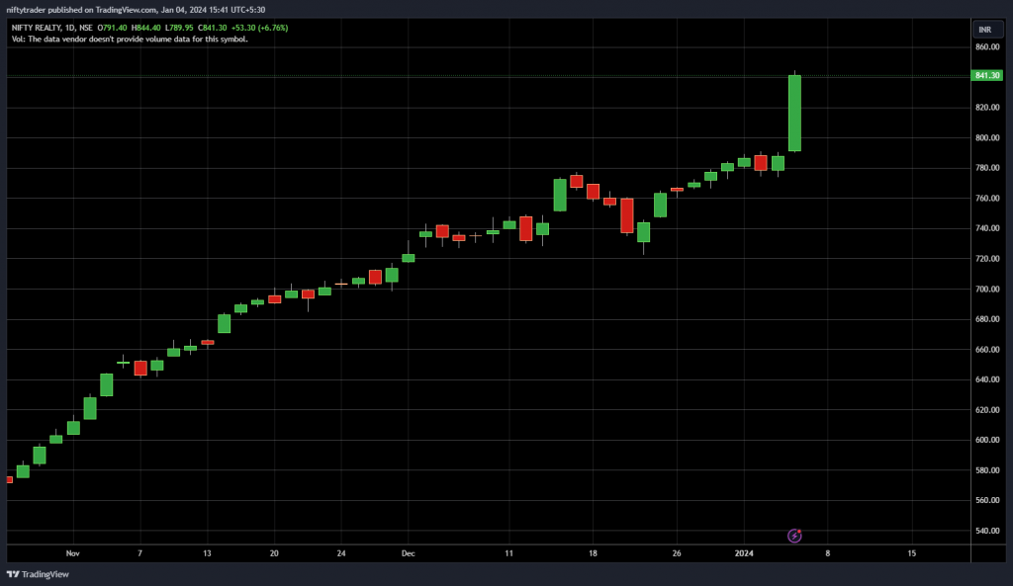
Task: Click the purple lightning bolt event icon
Action: (794, 536)
